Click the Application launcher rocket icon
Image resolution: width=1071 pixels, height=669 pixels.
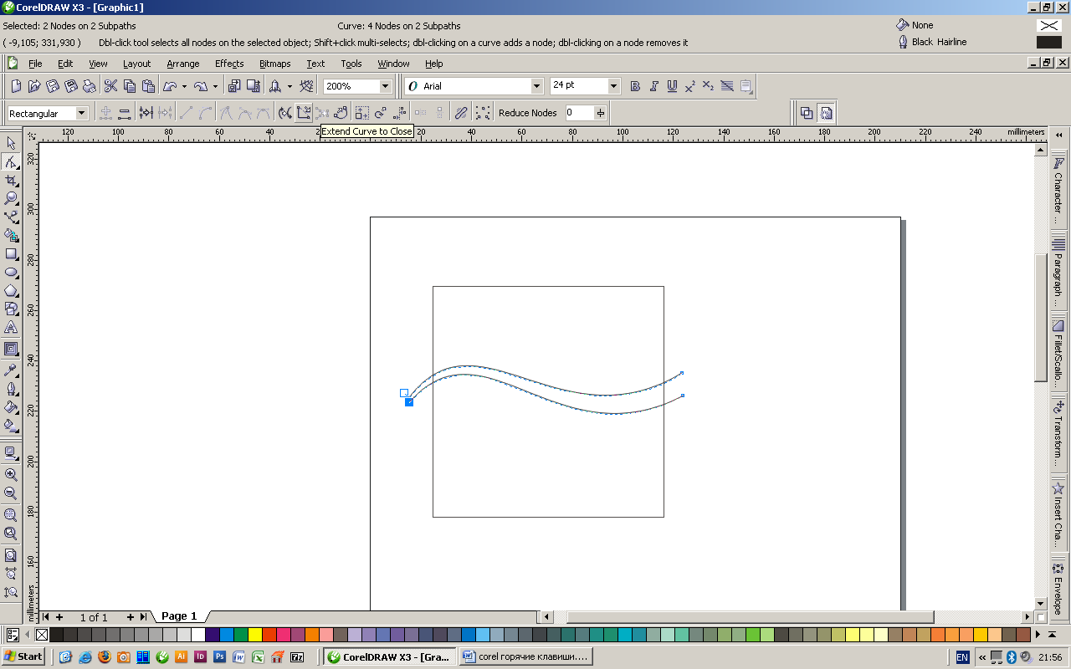(x=274, y=86)
